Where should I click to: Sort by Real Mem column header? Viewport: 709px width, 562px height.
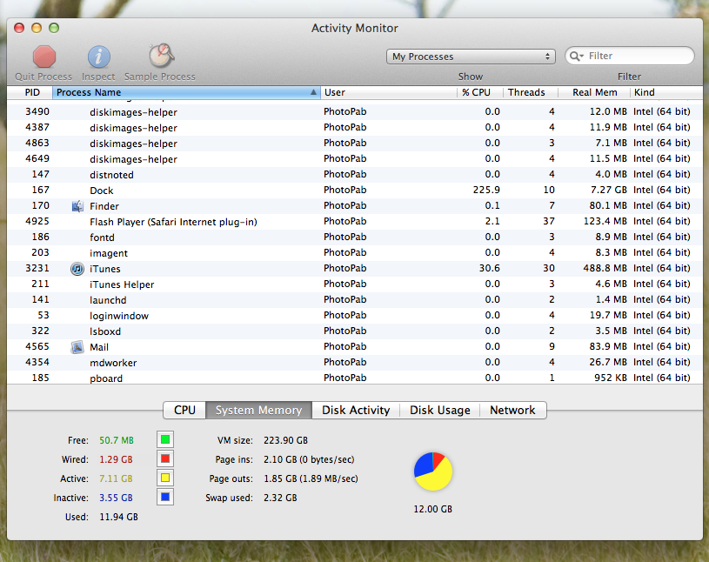(594, 92)
